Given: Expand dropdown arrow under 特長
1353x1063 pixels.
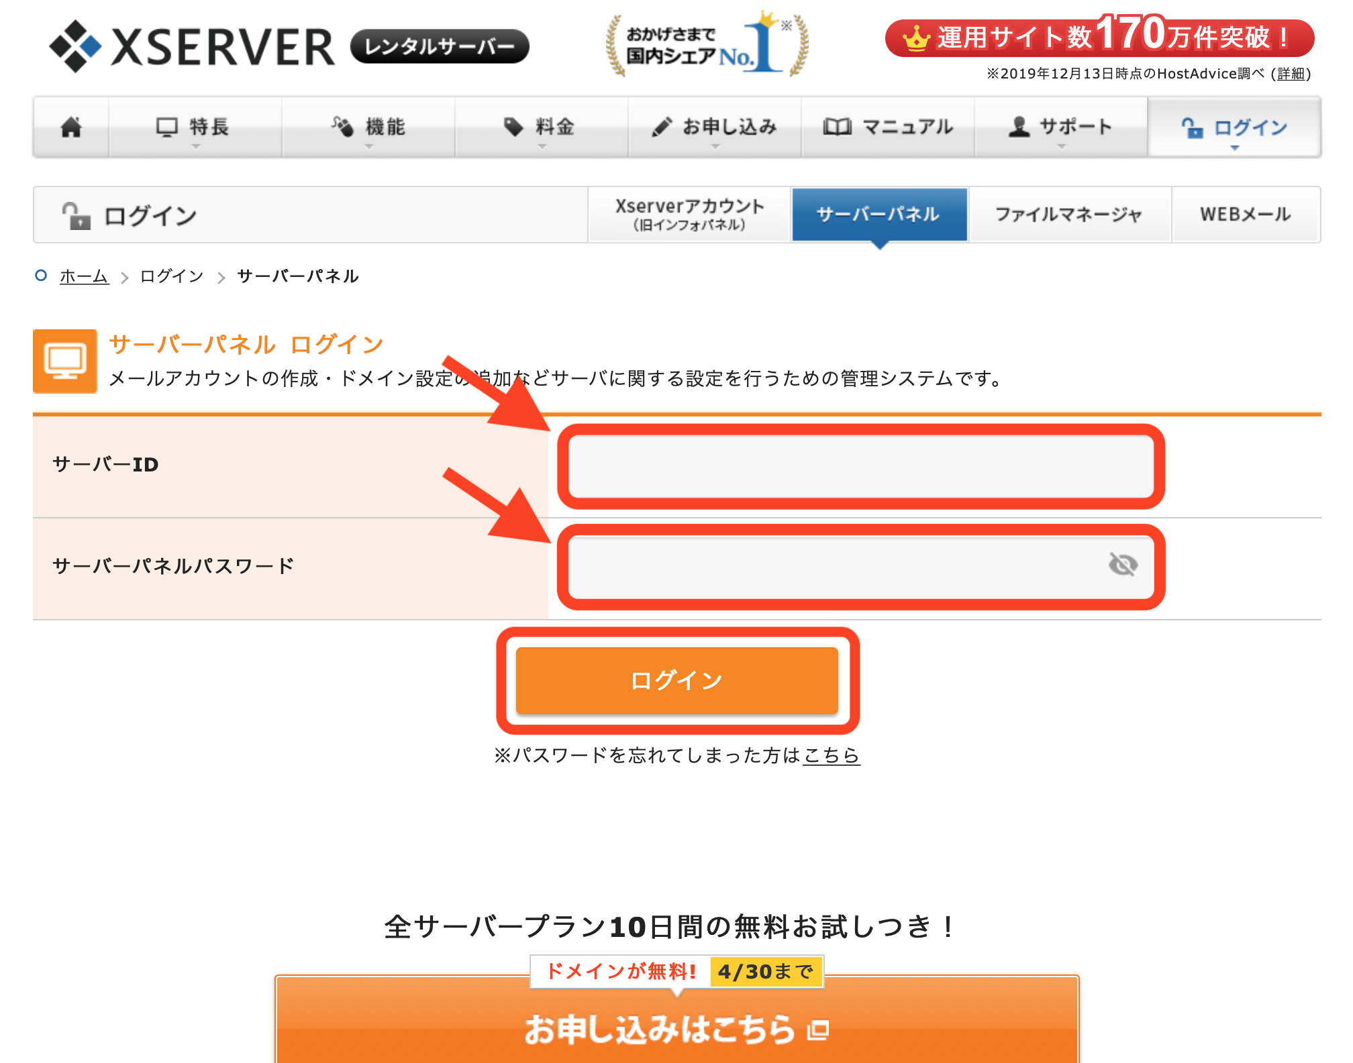Looking at the screenshot, I should click(196, 146).
